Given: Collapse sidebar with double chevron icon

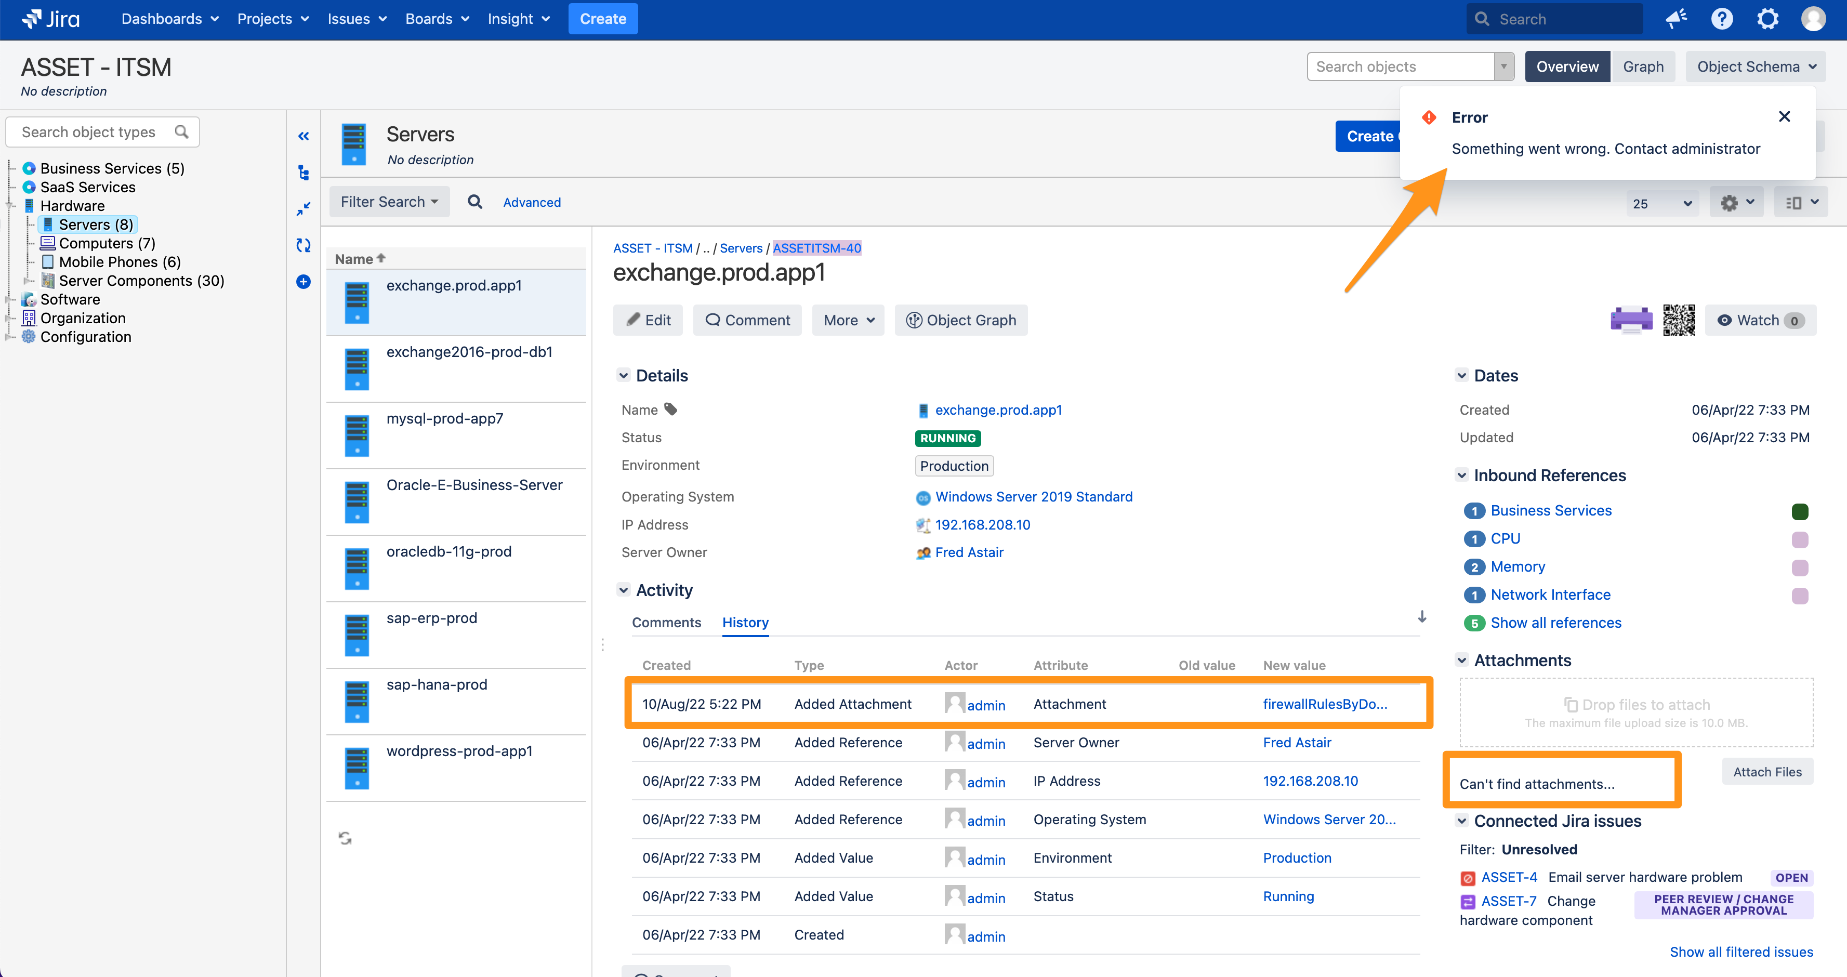Looking at the screenshot, I should point(304,136).
